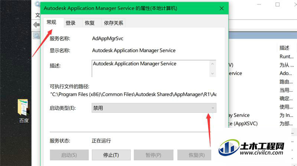Click the 'Ado...' description cell
This screenshot has height=166, width=297.
click(286, 73)
